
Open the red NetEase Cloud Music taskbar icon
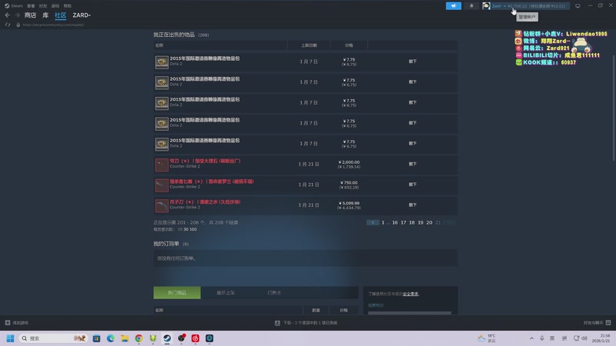[196, 338]
